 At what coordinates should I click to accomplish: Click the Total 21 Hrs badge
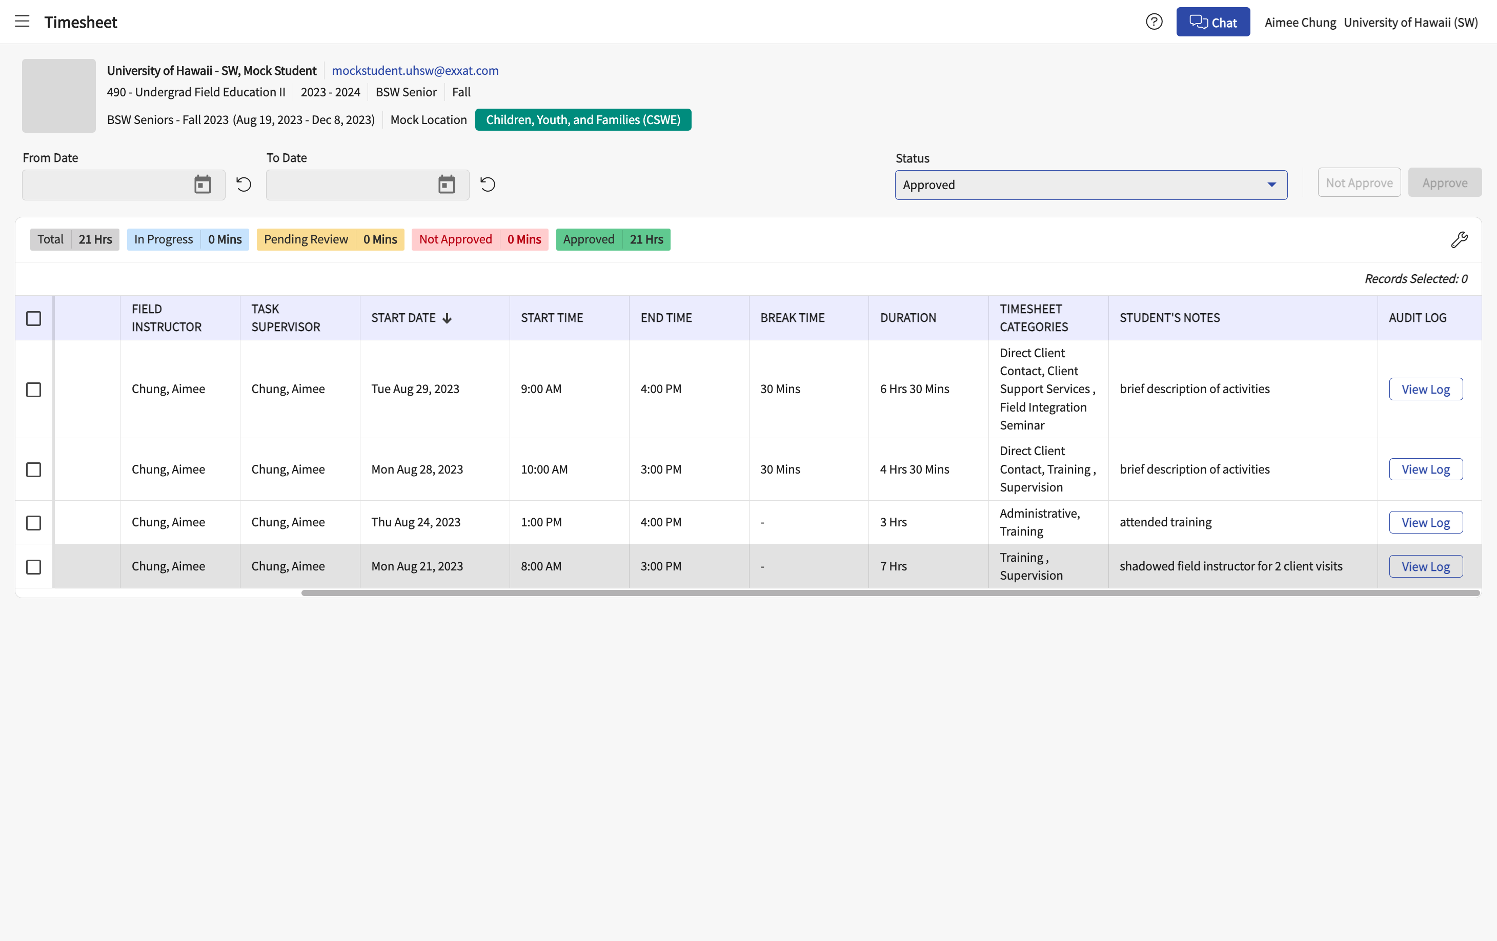pos(75,239)
